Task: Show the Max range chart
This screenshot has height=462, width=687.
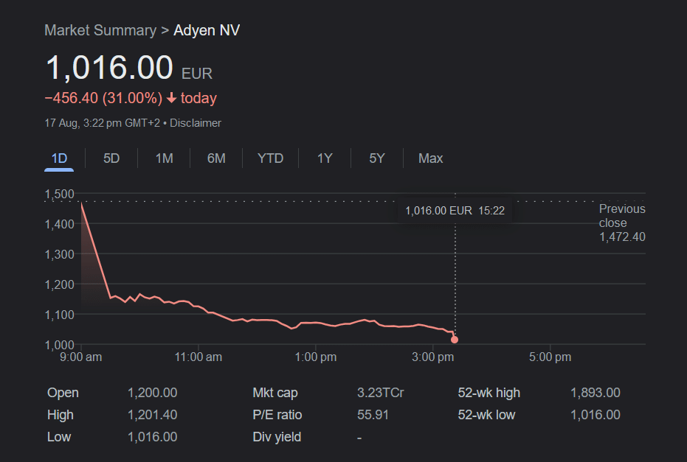Action: pos(431,158)
